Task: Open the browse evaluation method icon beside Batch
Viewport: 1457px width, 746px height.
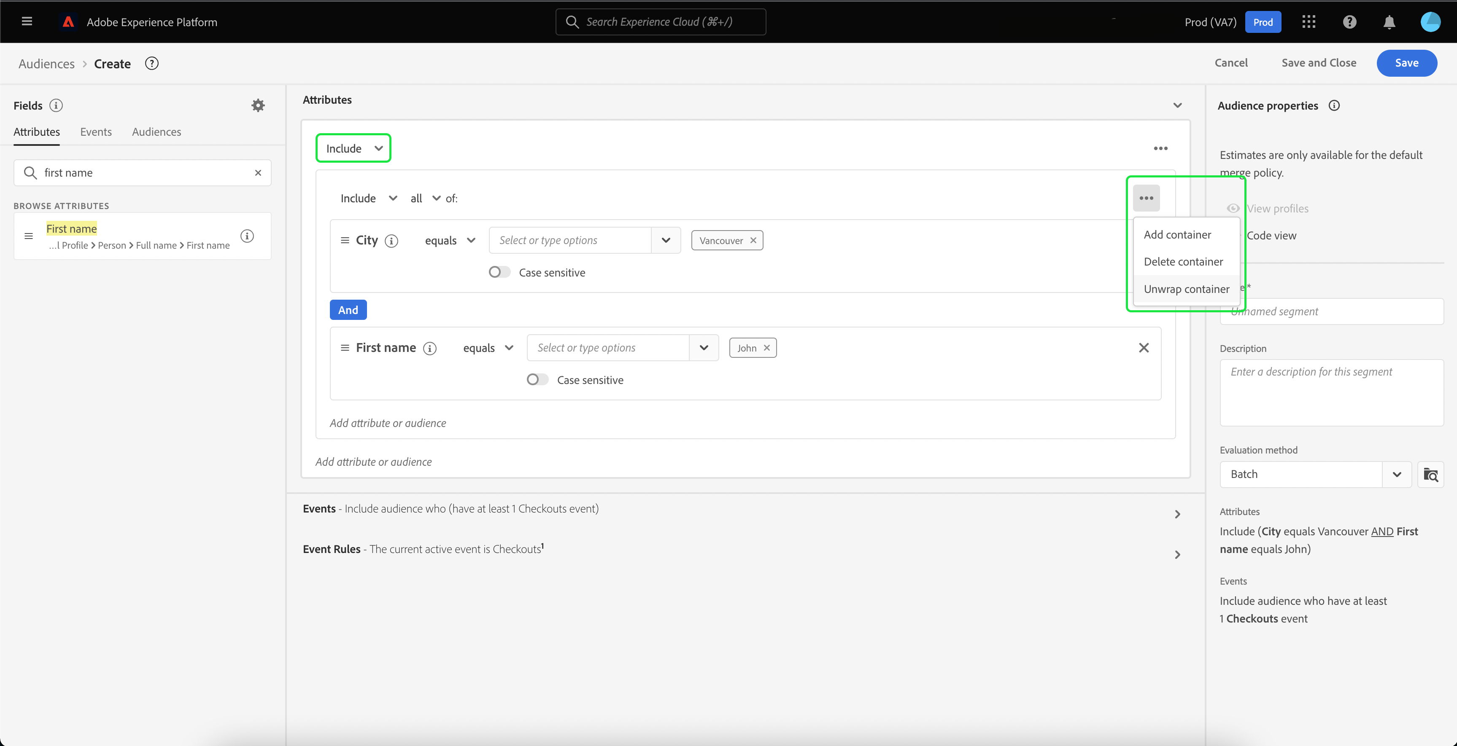Action: coord(1430,474)
